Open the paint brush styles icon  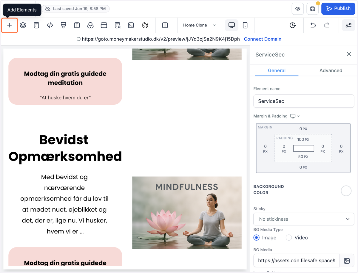coord(63,25)
